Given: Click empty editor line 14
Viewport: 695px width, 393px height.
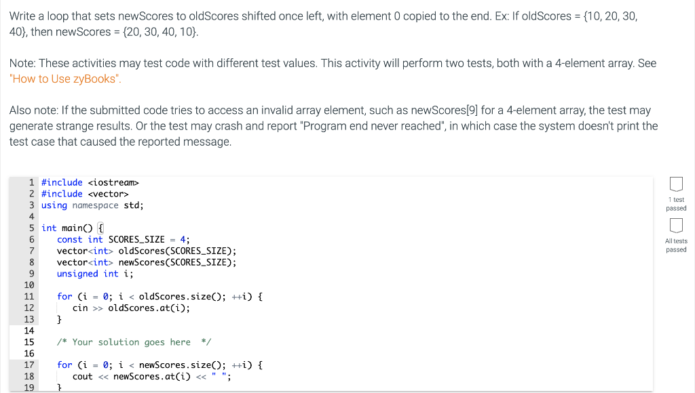Looking at the screenshot, I should coord(345,331).
